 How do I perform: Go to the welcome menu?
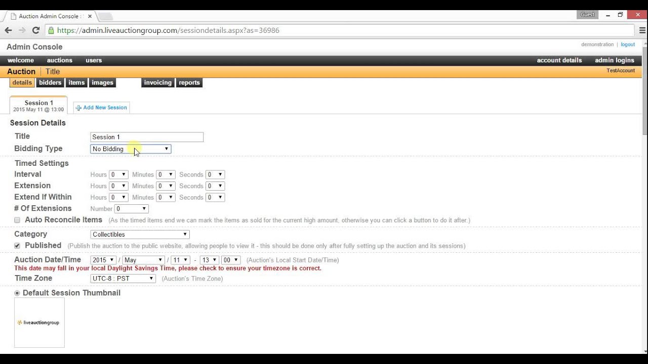pyautogui.click(x=21, y=60)
